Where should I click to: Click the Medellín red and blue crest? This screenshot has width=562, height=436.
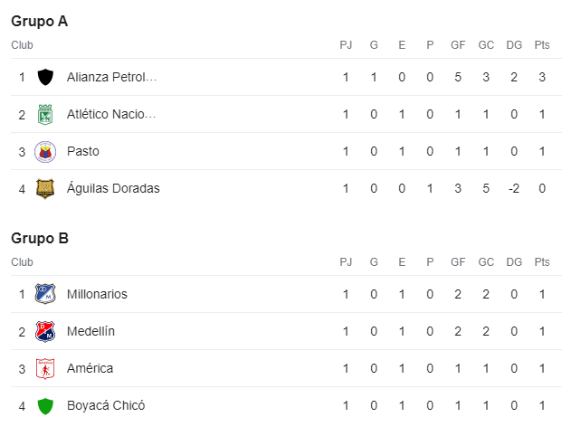(x=45, y=331)
